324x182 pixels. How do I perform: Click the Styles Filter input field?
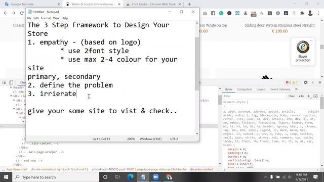254,96
